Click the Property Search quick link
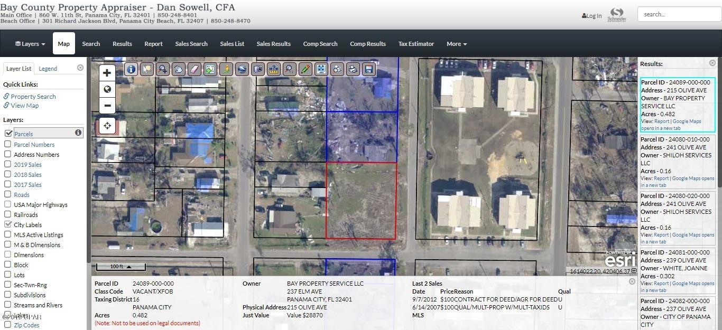 33,96
